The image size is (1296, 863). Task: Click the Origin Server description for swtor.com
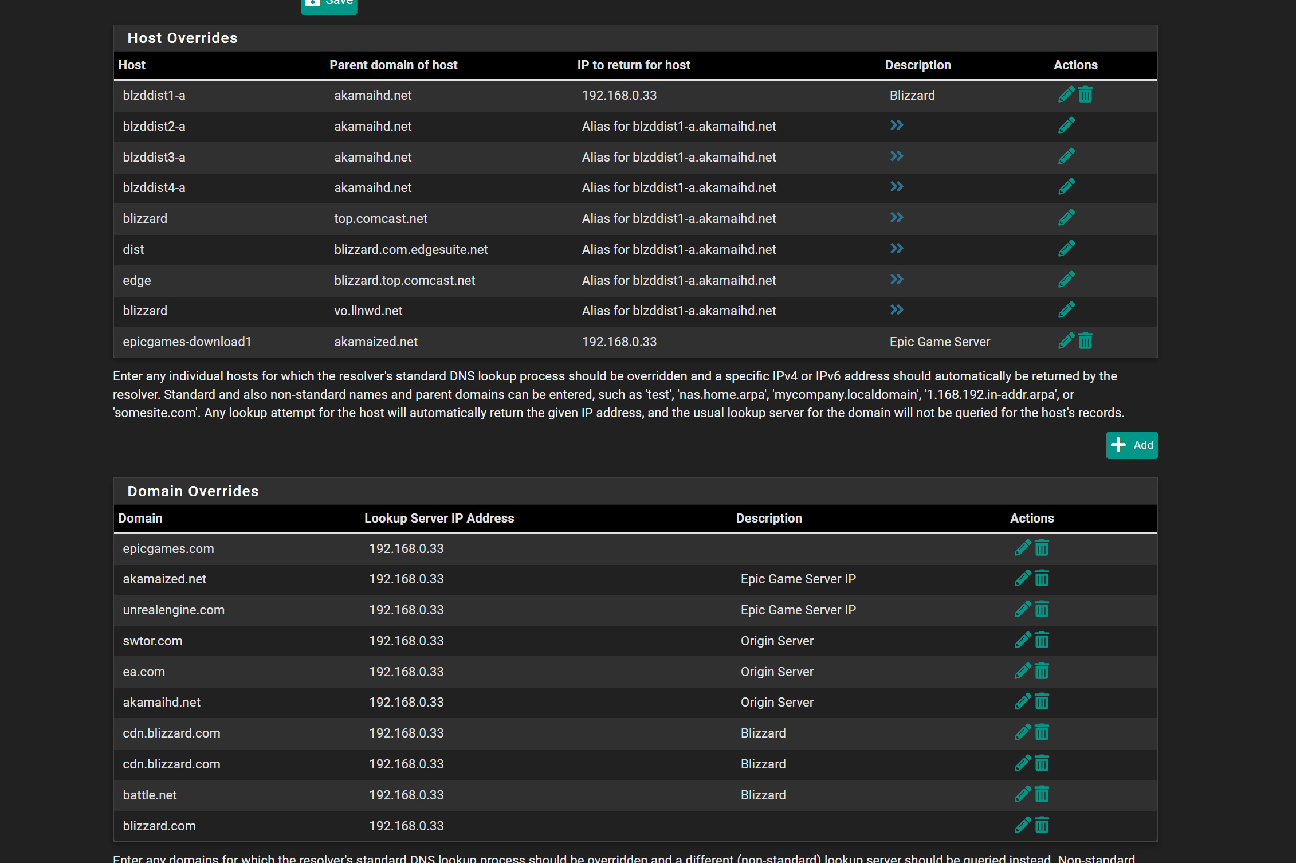[x=777, y=641]
